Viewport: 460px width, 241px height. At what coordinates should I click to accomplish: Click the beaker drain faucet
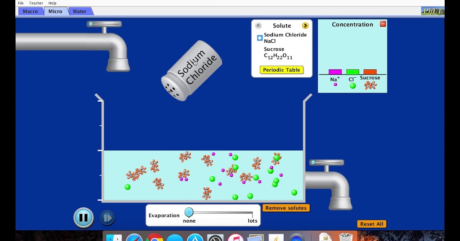[x=330, y=185]
